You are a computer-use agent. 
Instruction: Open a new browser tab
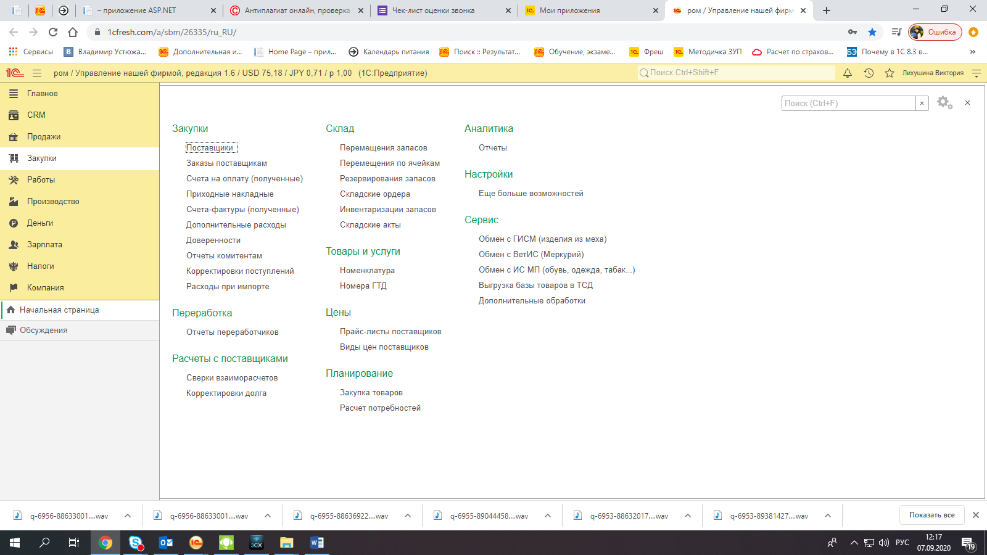(x=827, y=10)
